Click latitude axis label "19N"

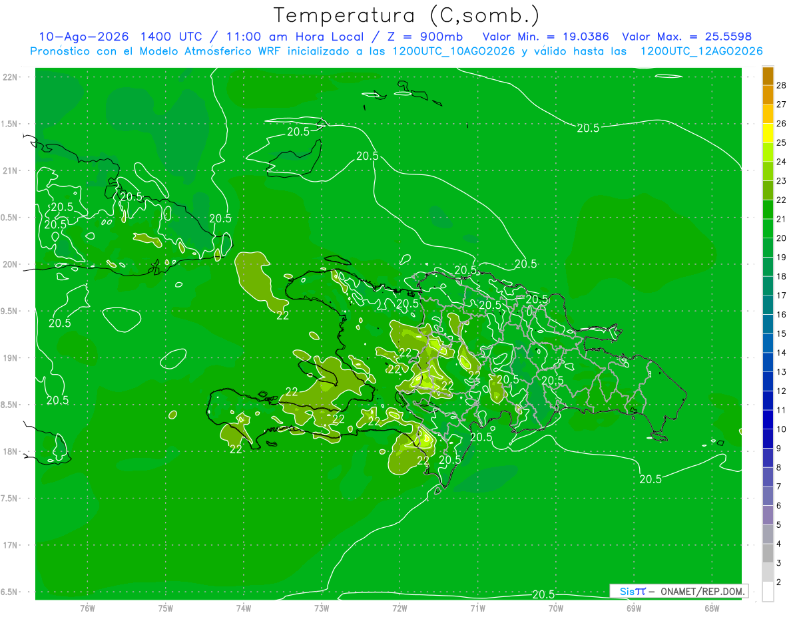9,357
